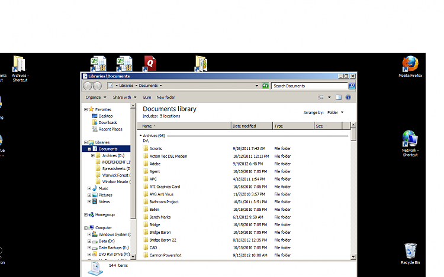The height and width of the screenshot is (277, 444).
Task: Click the search magnifier button
Action: (352, 86)
